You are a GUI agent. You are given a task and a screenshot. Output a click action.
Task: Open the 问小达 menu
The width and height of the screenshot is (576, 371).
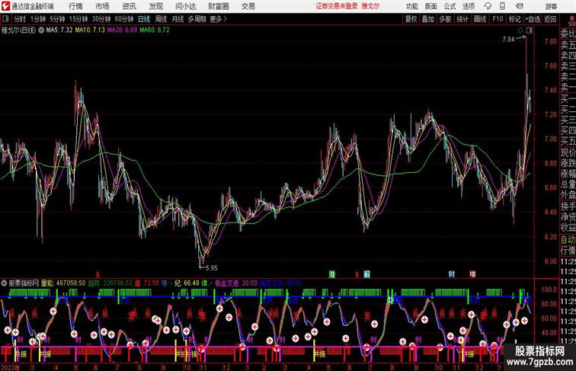point(186,6)
